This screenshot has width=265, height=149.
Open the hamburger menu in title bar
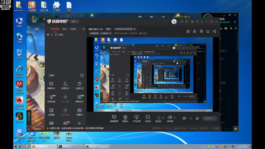[x=202, y=22]
